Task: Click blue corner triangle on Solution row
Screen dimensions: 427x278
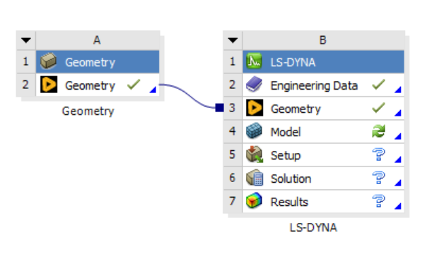Action: pos(398,183)
